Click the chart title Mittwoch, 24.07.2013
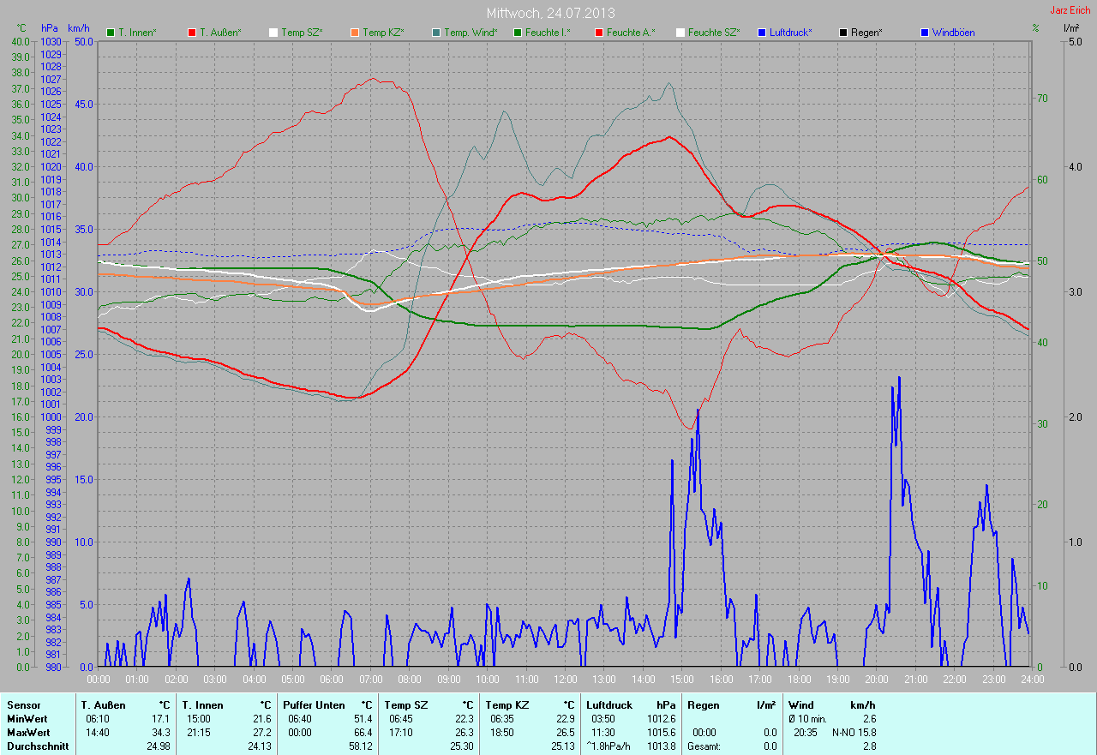Screen dimensions: 1097x755 (550, 14)
